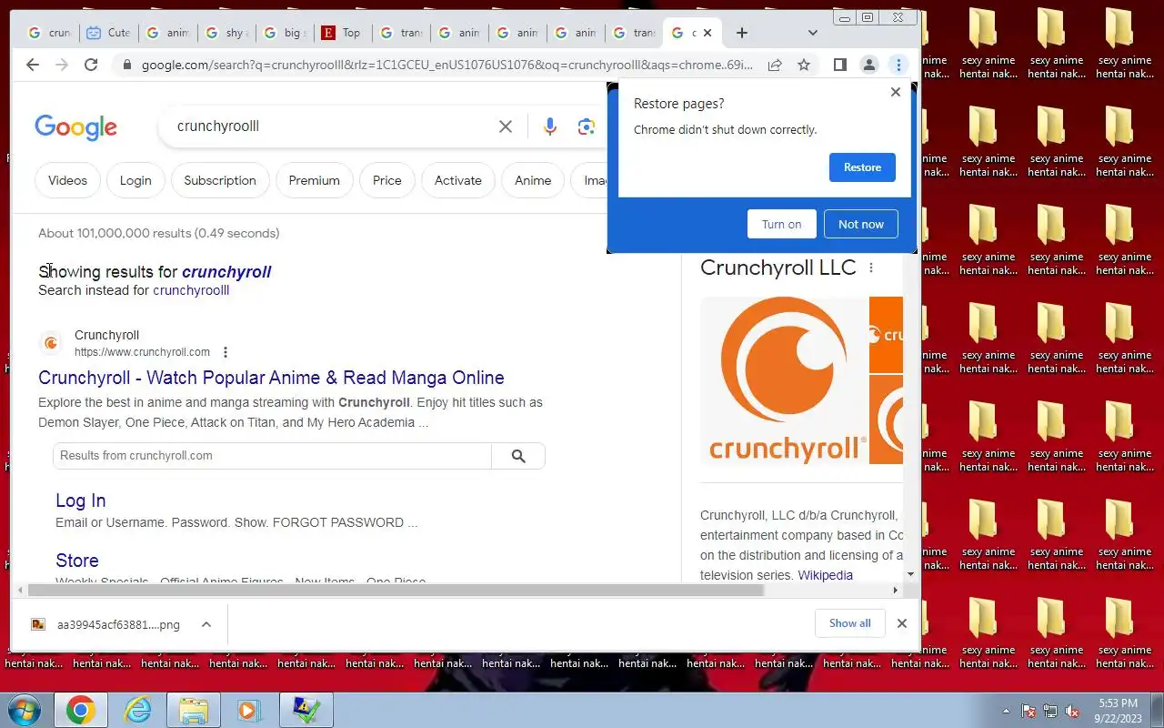Click the browser forward arrow
Image resolution: width=1164 pixels, height=728 pixels.
tap(62, 65)
